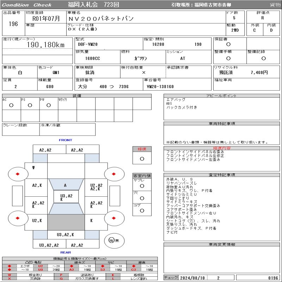Click the red C2 corrosion legend swatch
Screen dimensions: 282x282
point(134,270)
